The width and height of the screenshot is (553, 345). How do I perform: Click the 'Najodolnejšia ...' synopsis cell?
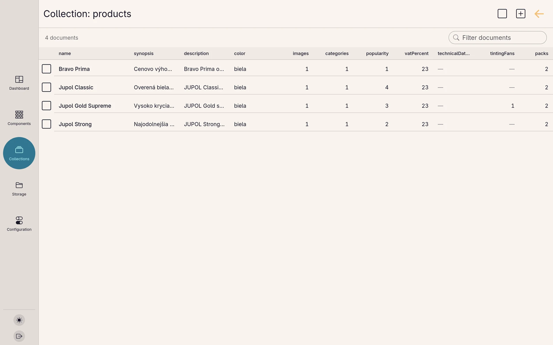154,124
